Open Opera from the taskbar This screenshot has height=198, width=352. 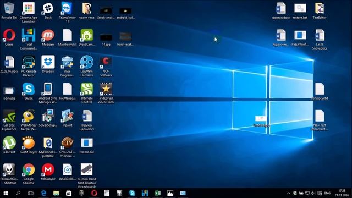(94, 193)
